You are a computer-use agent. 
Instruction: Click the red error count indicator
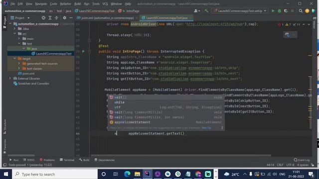[x=281, y=24]
